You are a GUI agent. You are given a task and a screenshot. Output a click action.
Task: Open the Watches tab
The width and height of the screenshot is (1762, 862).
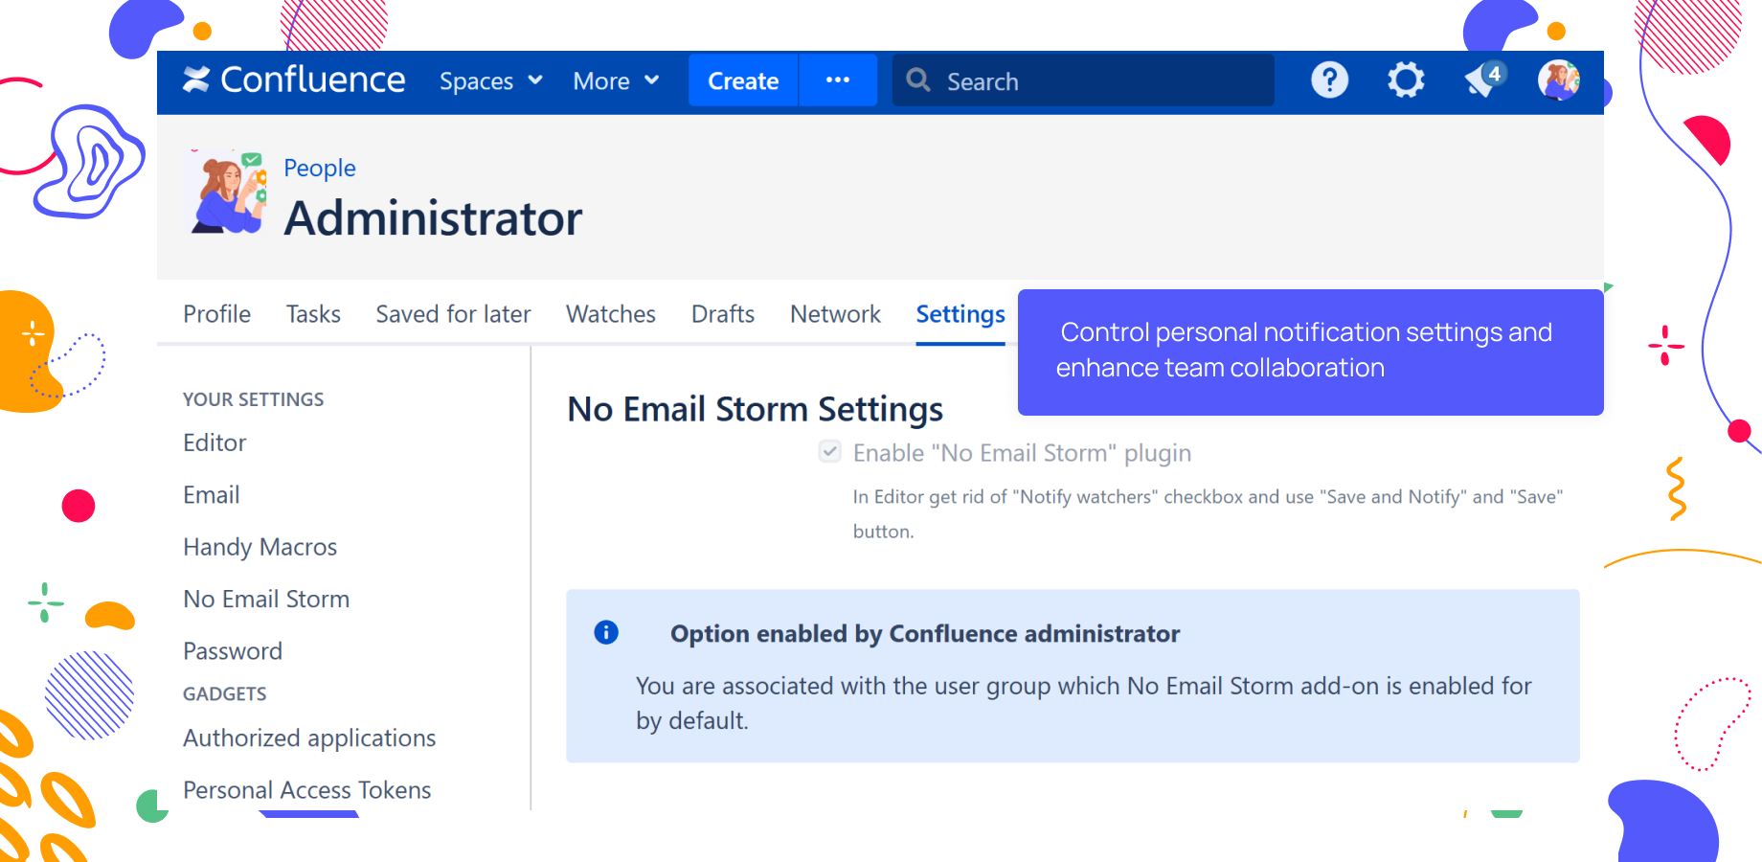pos(611,314)
